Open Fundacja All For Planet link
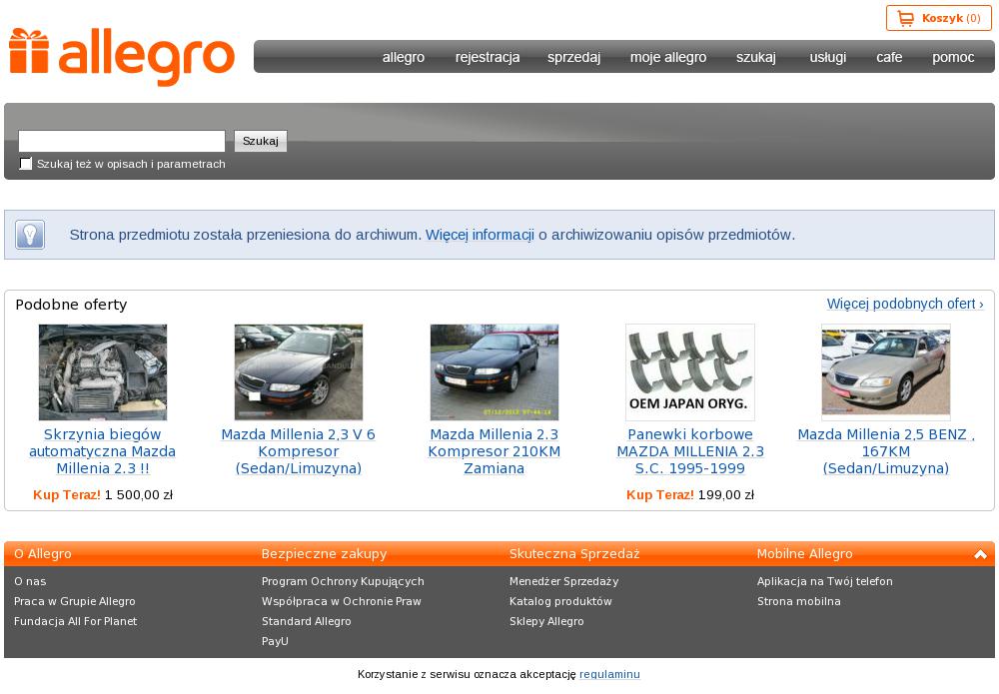This screenshot has width=999, height=694. pyautogui.click(x=75, y=621)
